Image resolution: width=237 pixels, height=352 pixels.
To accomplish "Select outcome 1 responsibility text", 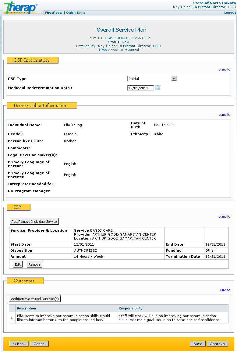I will pyautogui.click(x=170, y=318).
